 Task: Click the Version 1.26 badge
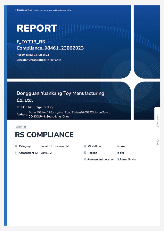(21, 127)
